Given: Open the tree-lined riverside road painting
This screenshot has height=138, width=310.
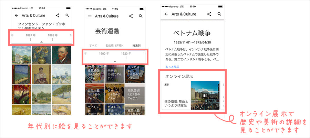Looking at the screenshot, I should pyautogui.click(x=62, y=94).
